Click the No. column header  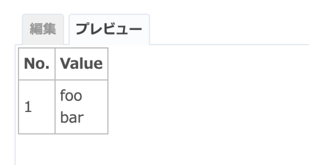click(37, 64)
